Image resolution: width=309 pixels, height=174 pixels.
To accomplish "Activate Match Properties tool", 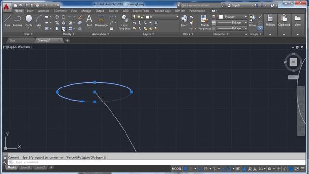I will [x=204, y=22].
